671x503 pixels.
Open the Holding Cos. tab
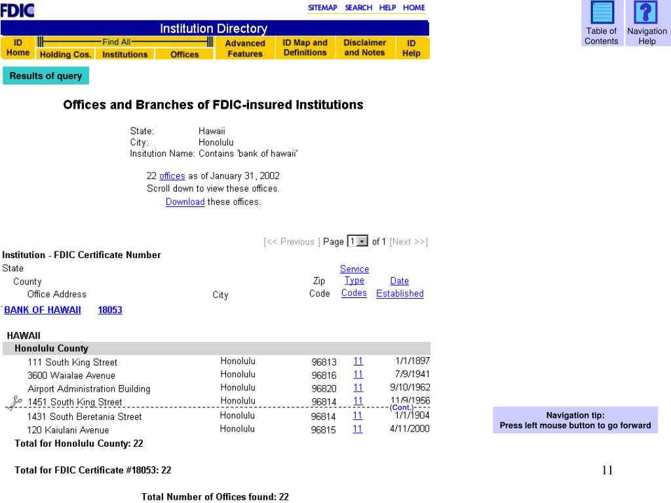[66, 54]
